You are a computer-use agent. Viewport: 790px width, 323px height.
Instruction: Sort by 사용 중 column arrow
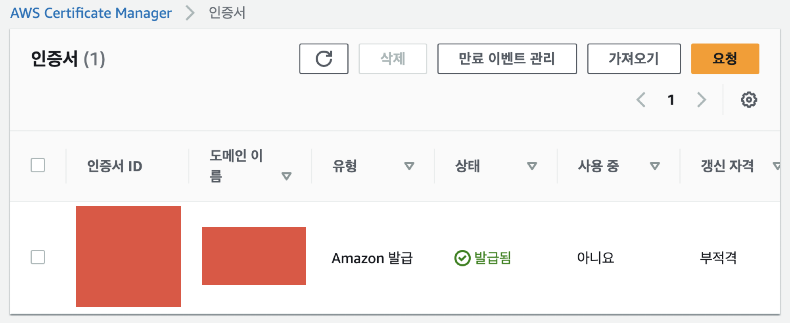[x=655, y=166]
